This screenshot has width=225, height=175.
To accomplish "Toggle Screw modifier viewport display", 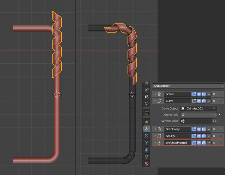I will 199,94.
